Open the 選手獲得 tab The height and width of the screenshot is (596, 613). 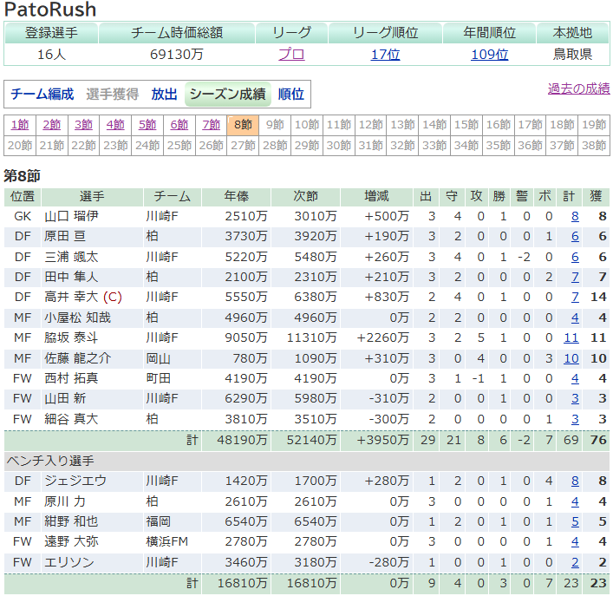pos(112,95)
